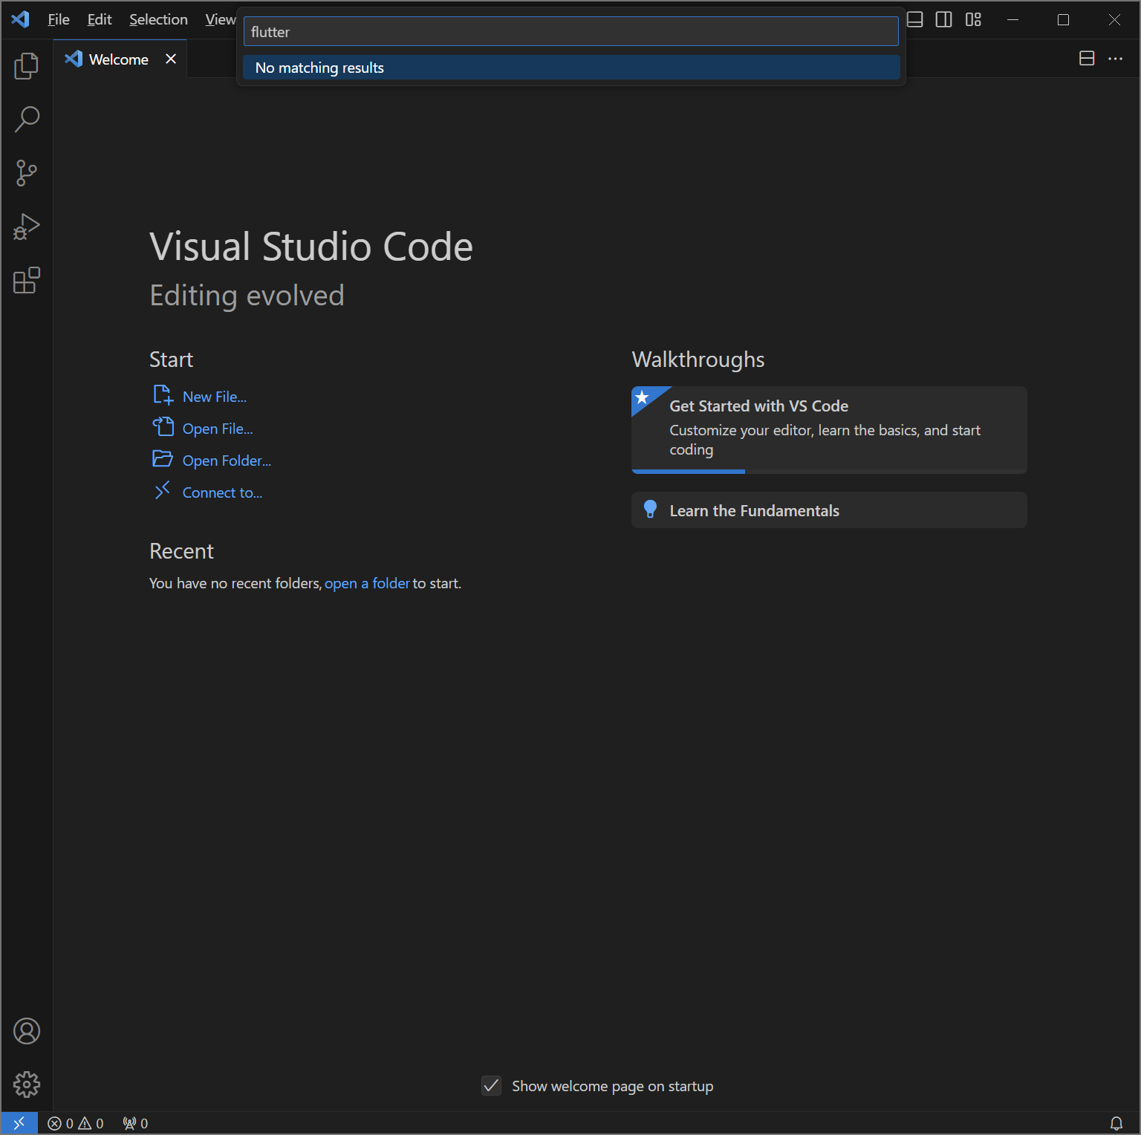1141x1135 pixels.
Task: Open the Accounts menu
Action: click(x=27, y=1031)
